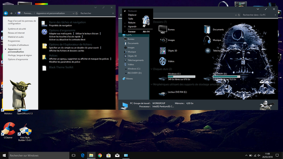Open the Programmes category link
This screenshot has width=283, height=159.
pyautogui.click(x=14, y=41)
